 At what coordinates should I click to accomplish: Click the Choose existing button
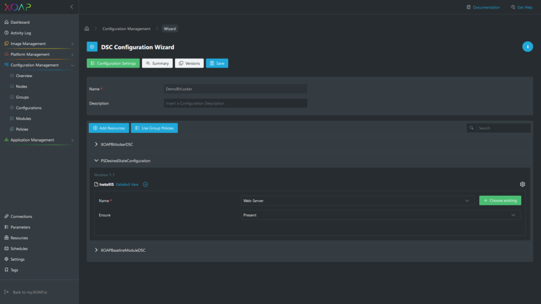[500, 201]
